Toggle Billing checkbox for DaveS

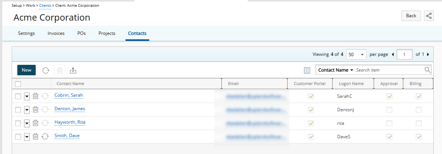[x=419, y=137]
